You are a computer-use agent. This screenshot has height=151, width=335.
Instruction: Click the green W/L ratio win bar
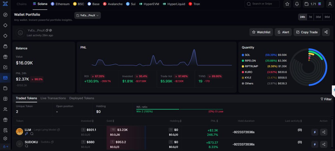tap(158, 109)
